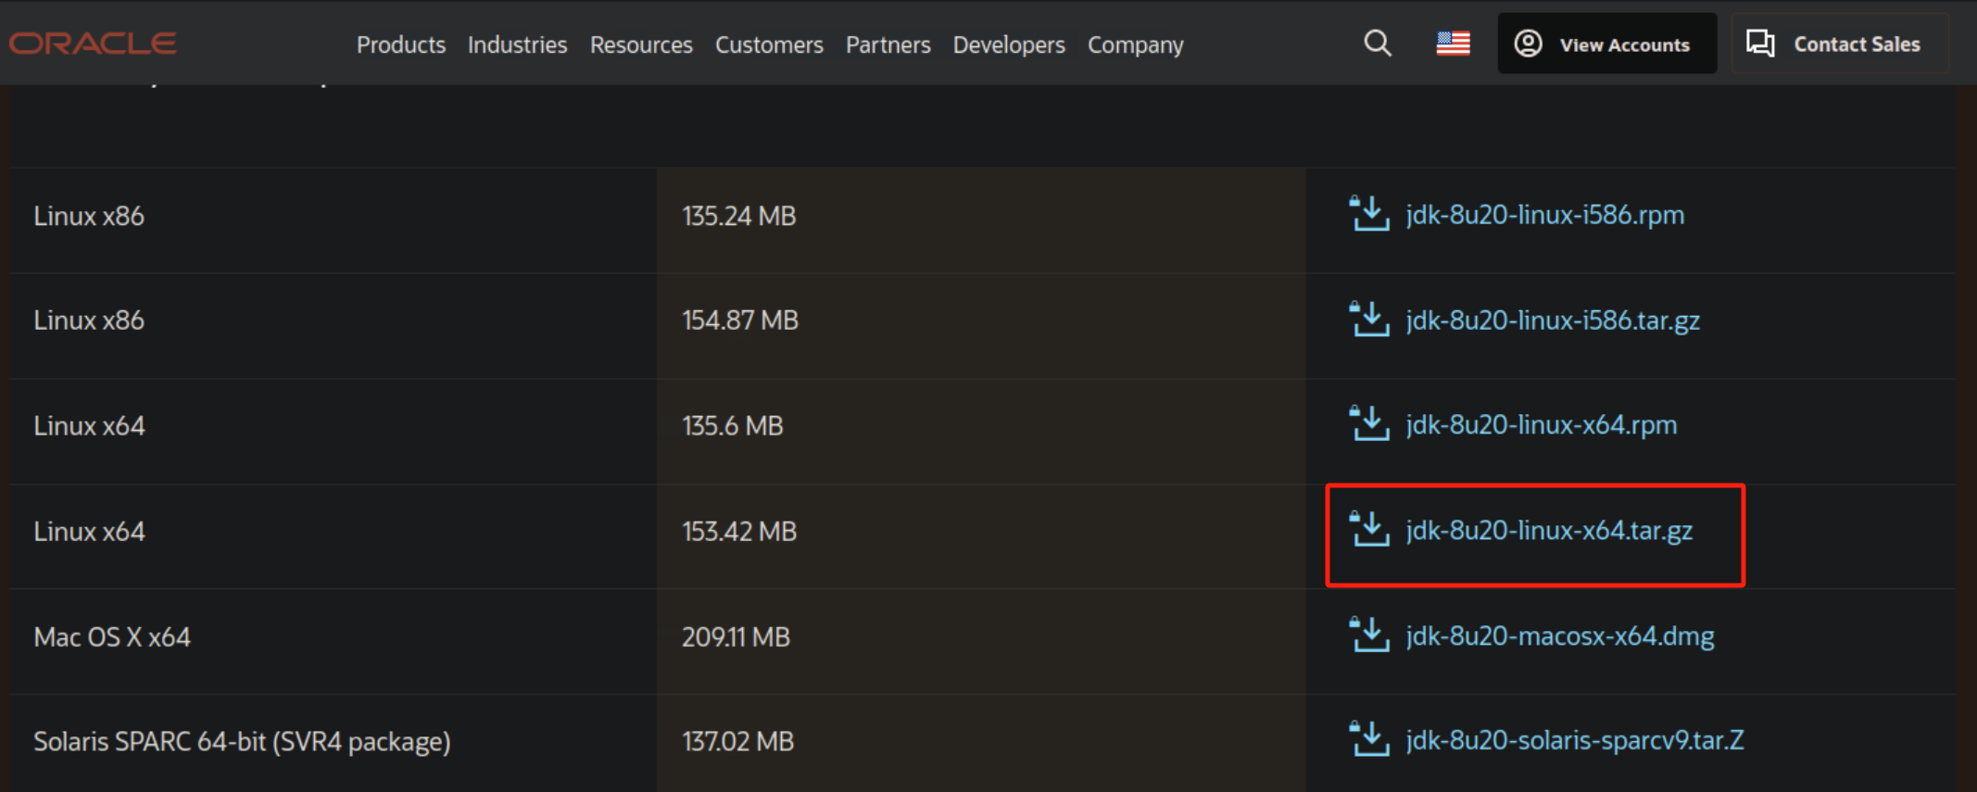Open the search magnifier icon
The image size is (1977, 792).
tap(1377, 44)
